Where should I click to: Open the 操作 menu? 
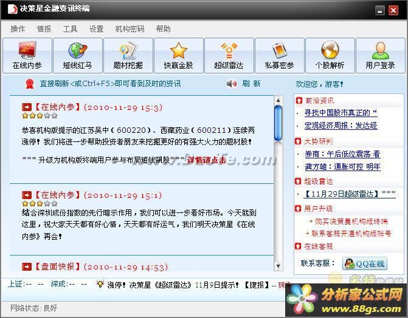[x=18, y=29]
